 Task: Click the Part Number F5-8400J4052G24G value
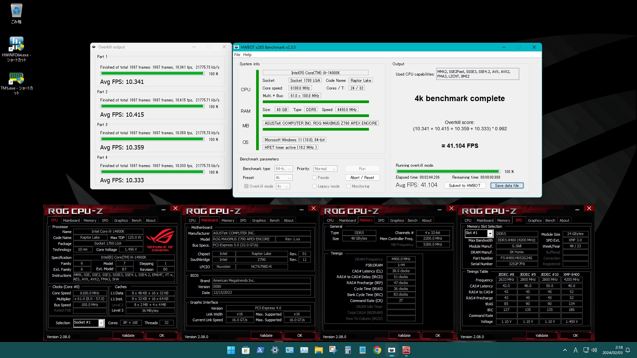coord(517,258)
